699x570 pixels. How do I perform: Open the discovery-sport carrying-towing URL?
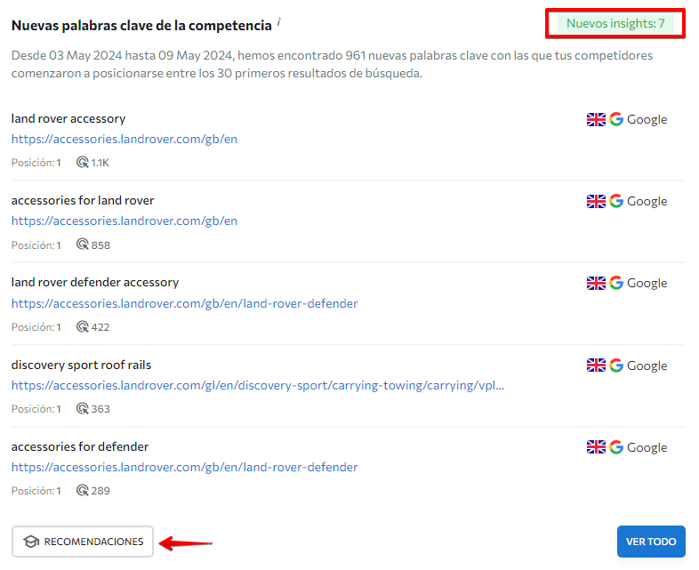tap(258, 386)
